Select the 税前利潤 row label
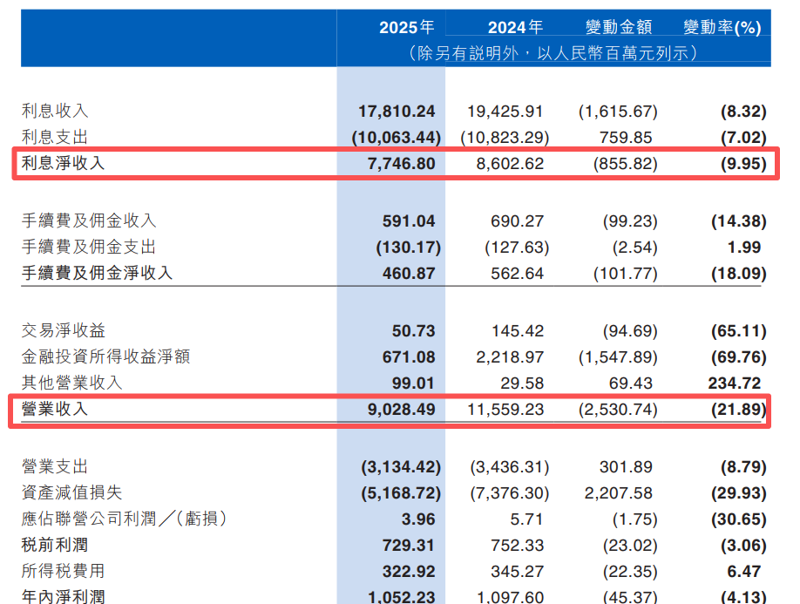This screenshot has height=604, width=800. coord(55,545)
